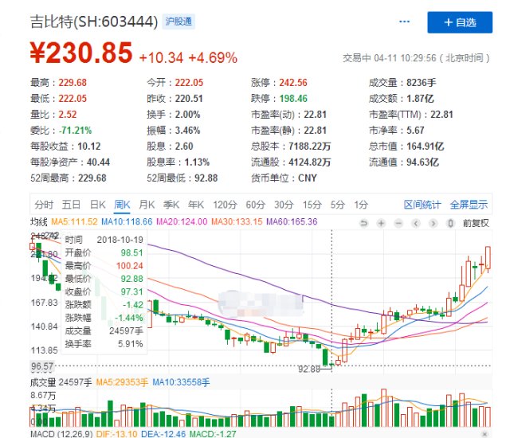Move chart right with right chevron
Image resolution: width=510 pixels, height=438 pixels.
(433, 223)
